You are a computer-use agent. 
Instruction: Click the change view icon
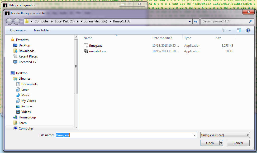[224, 30]
